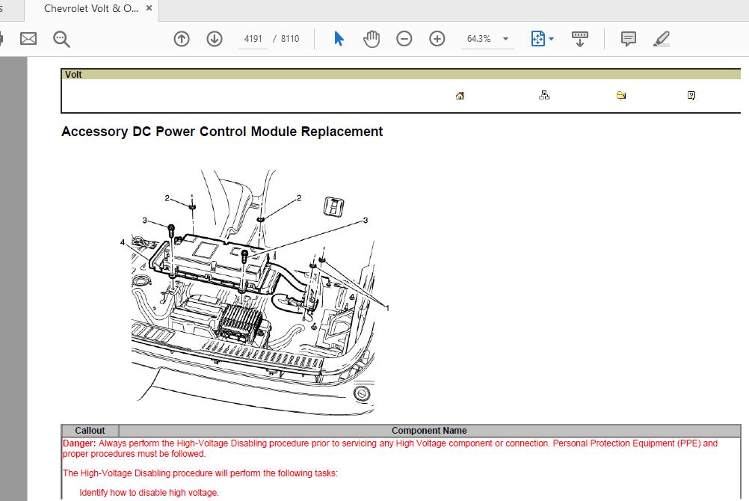749x501 pixels.
Task: Click the home icon in Volt header
Action: pos(460,96)
